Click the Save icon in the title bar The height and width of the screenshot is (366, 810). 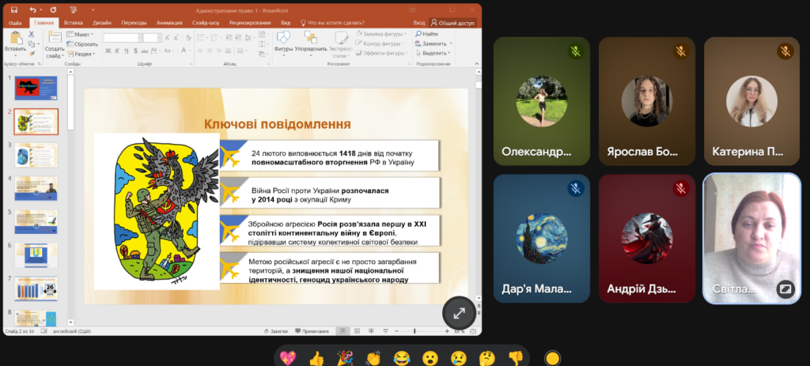tap(14, 10)
